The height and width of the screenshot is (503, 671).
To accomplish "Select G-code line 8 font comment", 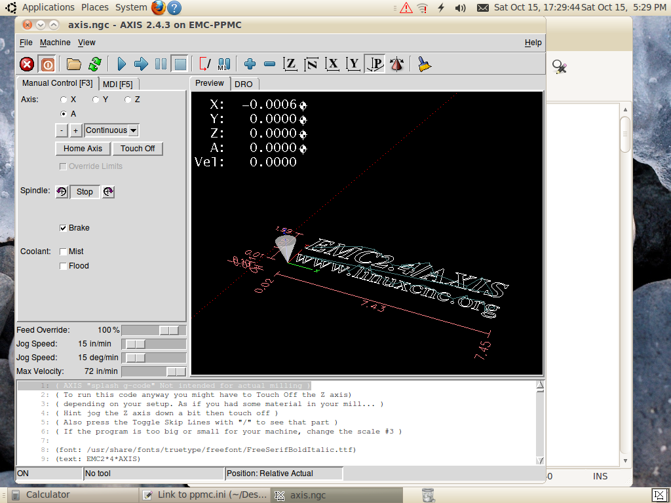I will coord(206,450).
